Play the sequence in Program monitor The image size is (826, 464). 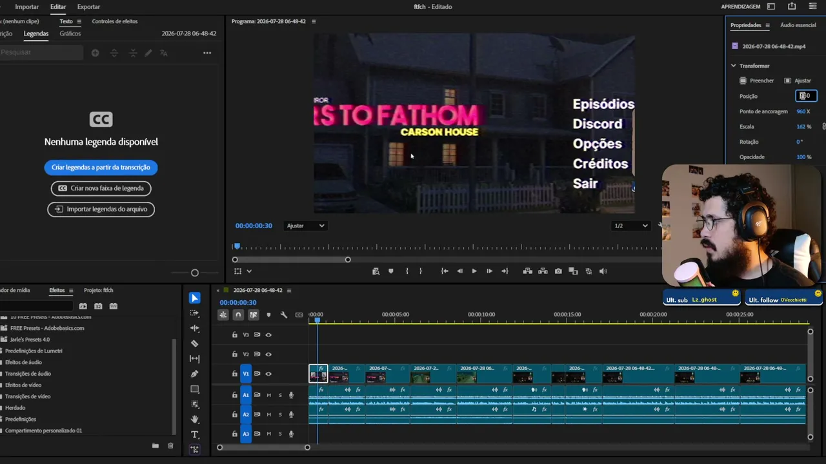[x=474, y=271]
